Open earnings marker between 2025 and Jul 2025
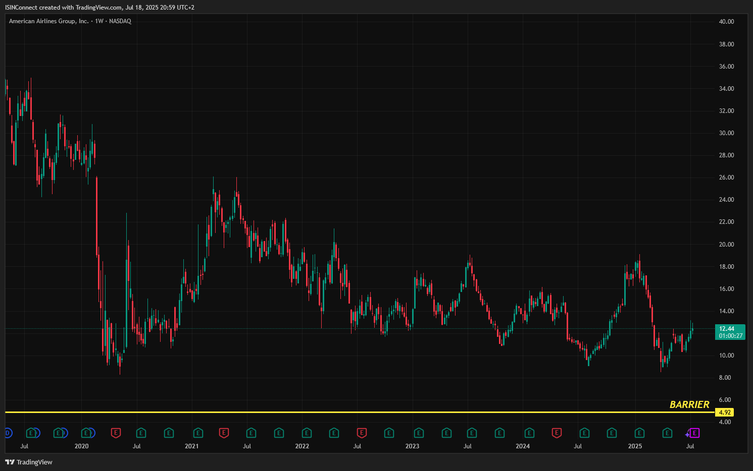This screenshot has width=753, height=471. [667, 433]
